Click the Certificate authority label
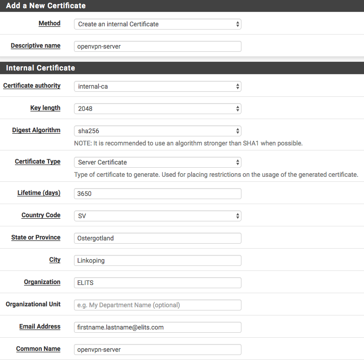 click(x=32, y=85)
